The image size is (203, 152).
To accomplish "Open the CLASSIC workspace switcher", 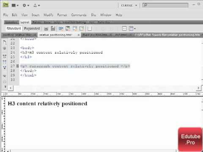I will 129,5.
